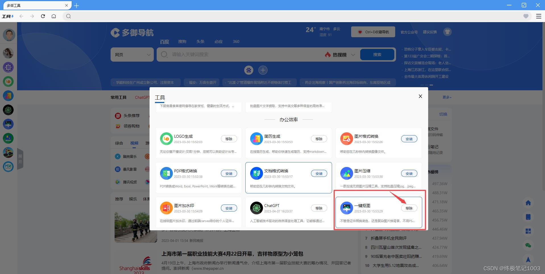The image size is (545, 274).
Task: Switch search engine to 搜狗
Action: (182, 41)
